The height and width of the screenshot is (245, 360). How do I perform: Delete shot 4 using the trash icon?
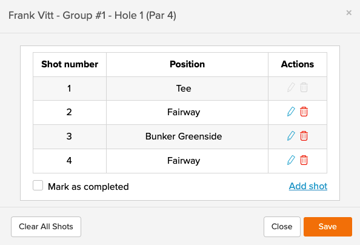[304, 160]
